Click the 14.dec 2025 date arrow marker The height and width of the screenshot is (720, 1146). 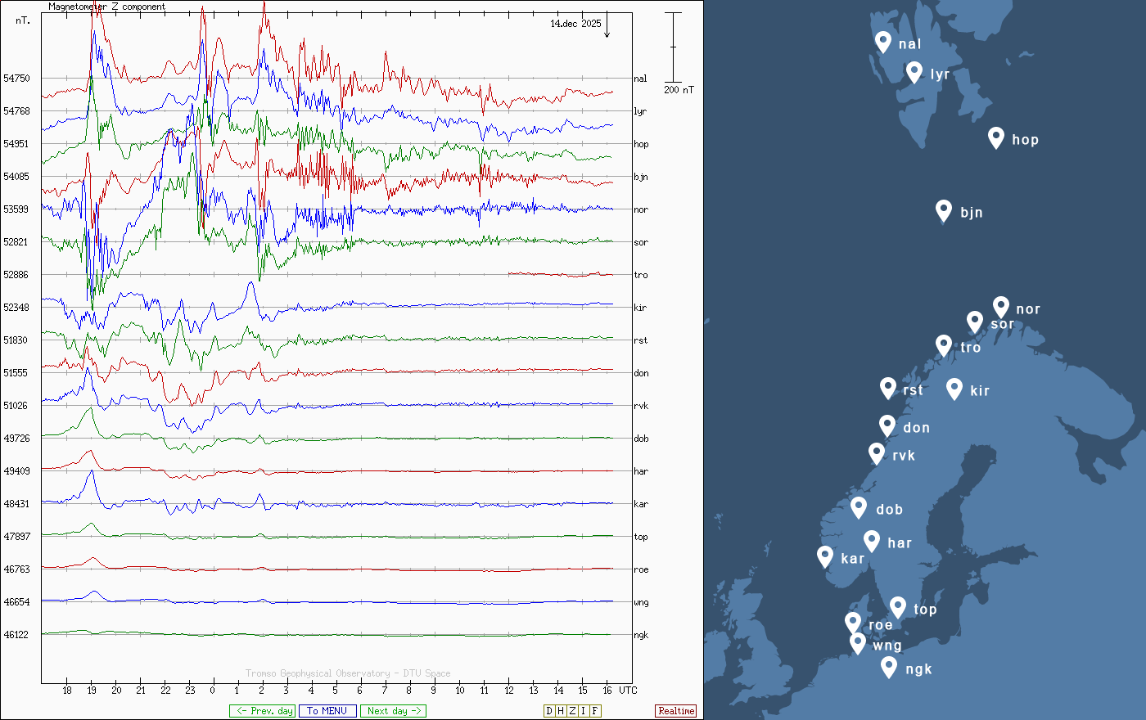tap(607, 28)
